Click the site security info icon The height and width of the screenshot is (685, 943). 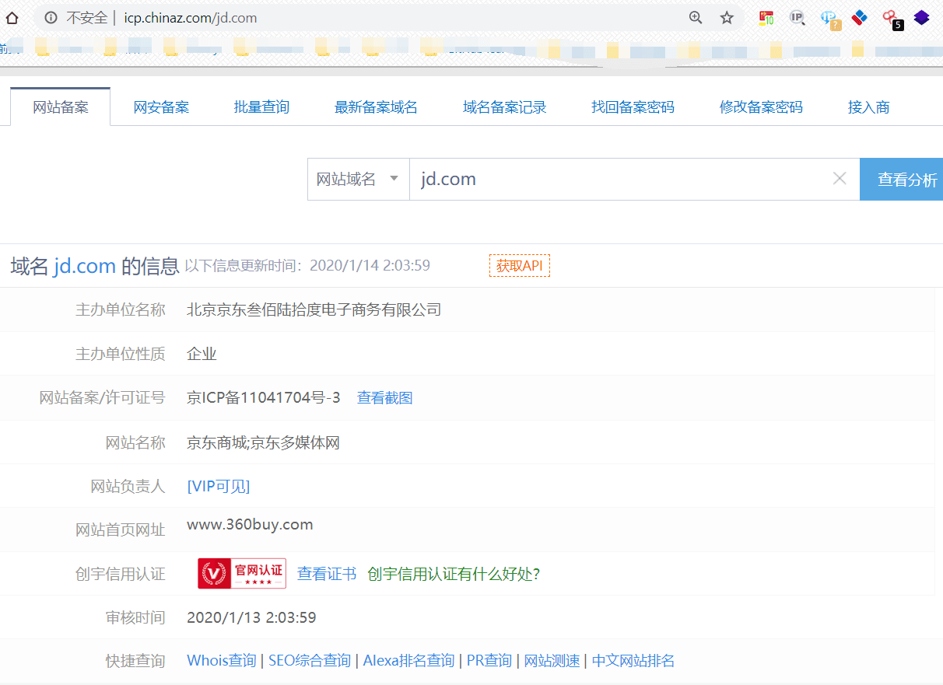pos(51,17)
